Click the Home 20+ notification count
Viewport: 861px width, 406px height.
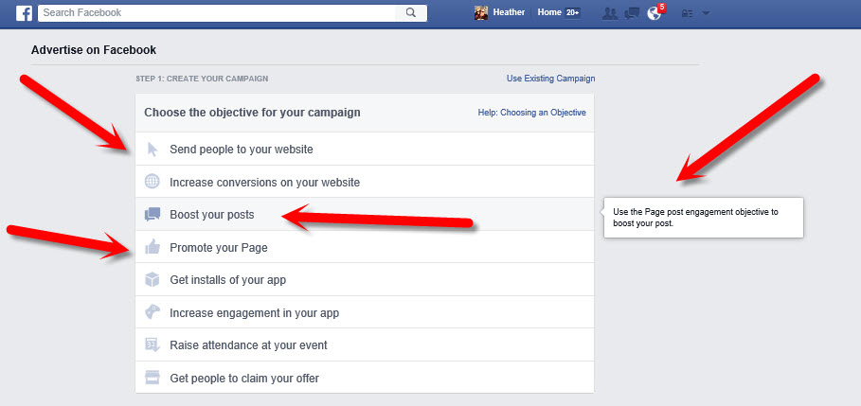click(572, 12)
